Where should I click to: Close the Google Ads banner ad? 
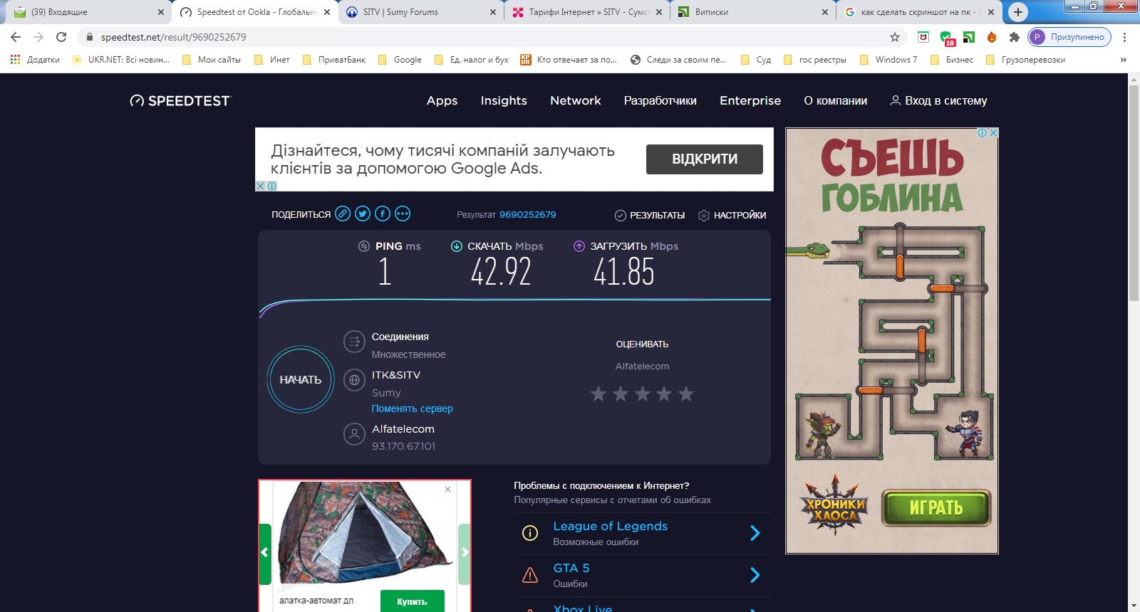[261, 186]
